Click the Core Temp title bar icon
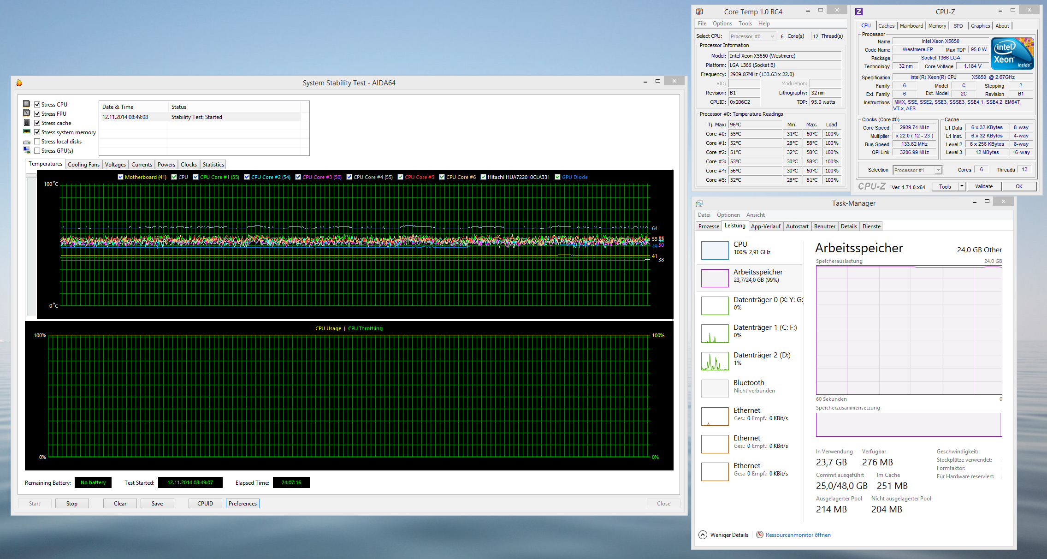 [x=699, y=12]
